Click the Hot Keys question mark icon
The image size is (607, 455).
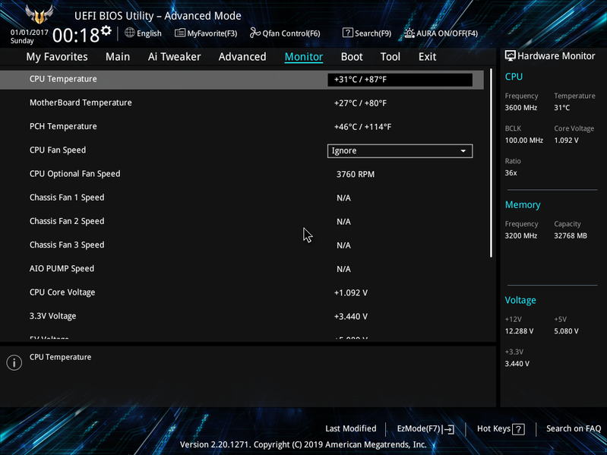point(518,428)
